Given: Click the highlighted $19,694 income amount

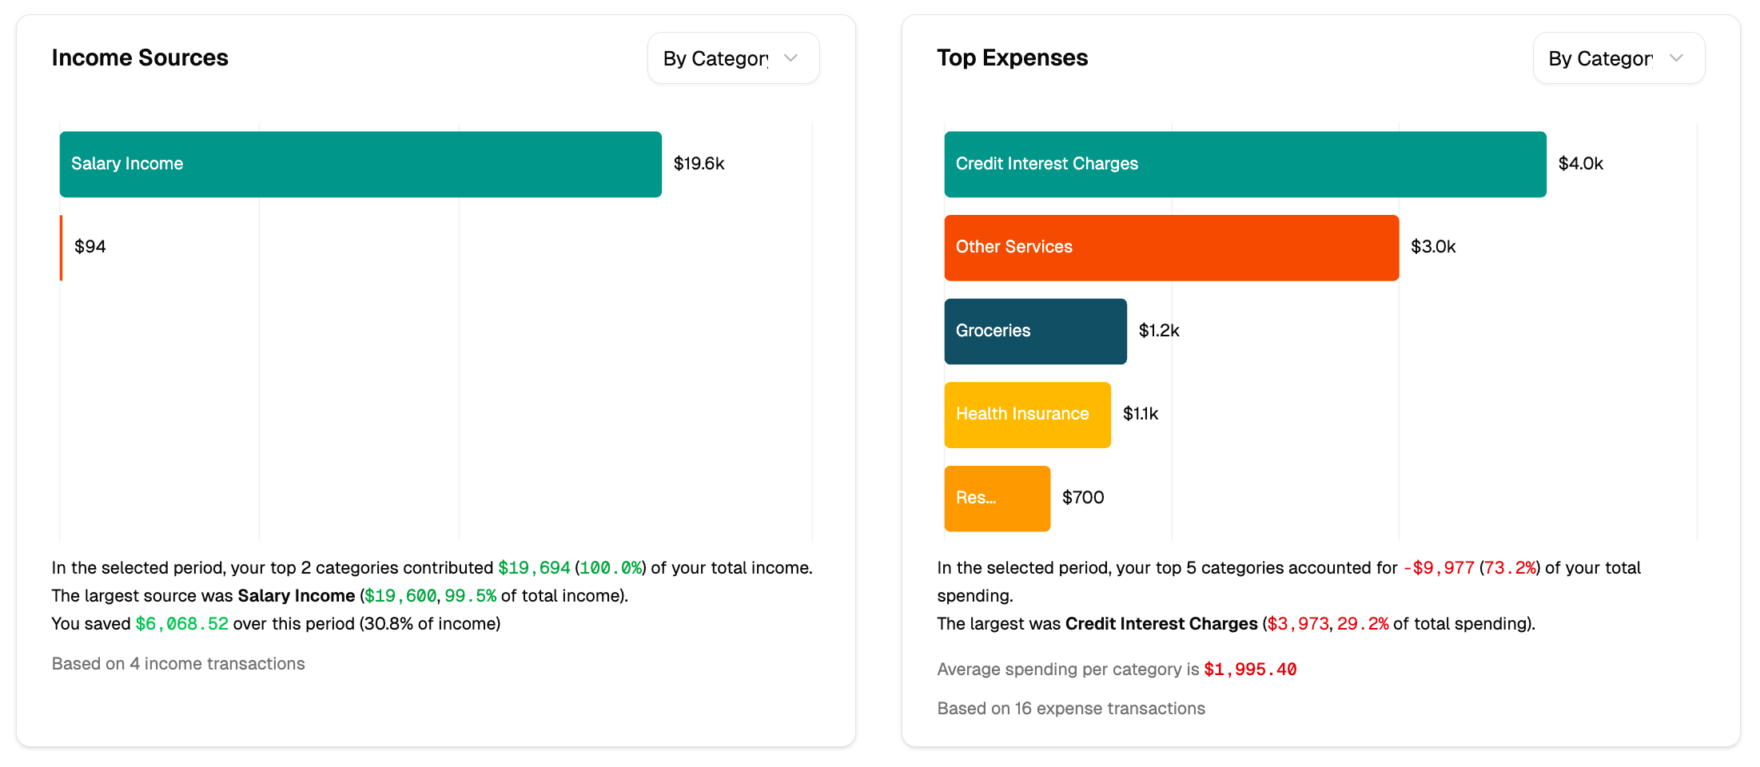Looking at the screenshot, I should point(534,567).
